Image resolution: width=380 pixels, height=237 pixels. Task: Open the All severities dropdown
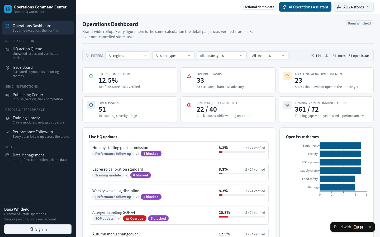click(269, 56)
